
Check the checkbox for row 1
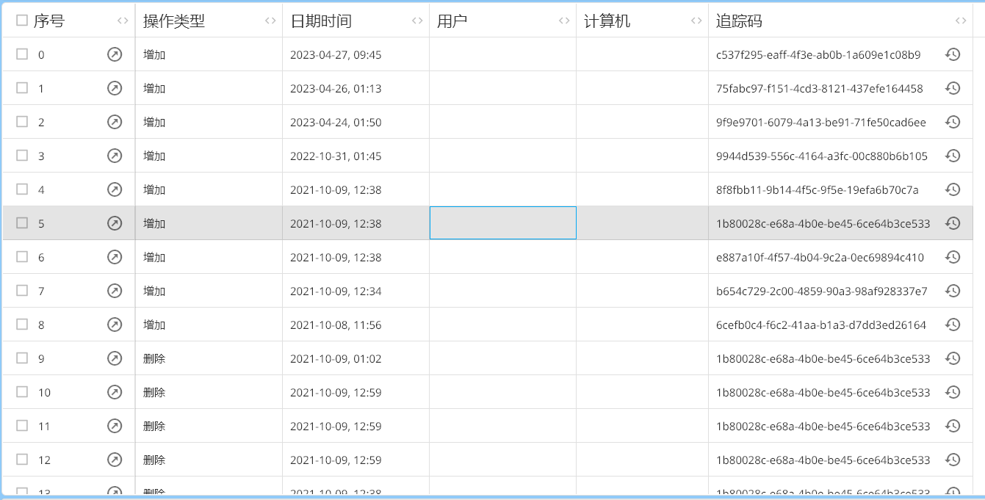[22, 88]
